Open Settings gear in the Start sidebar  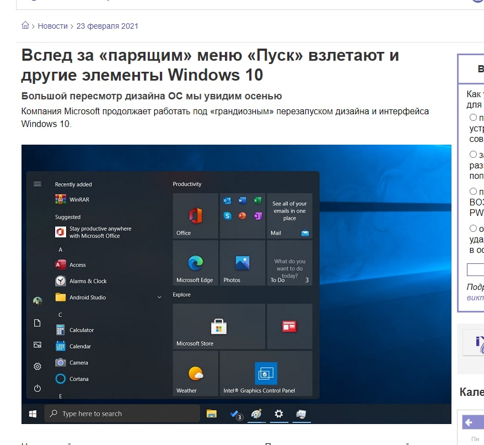click(37, 367)
